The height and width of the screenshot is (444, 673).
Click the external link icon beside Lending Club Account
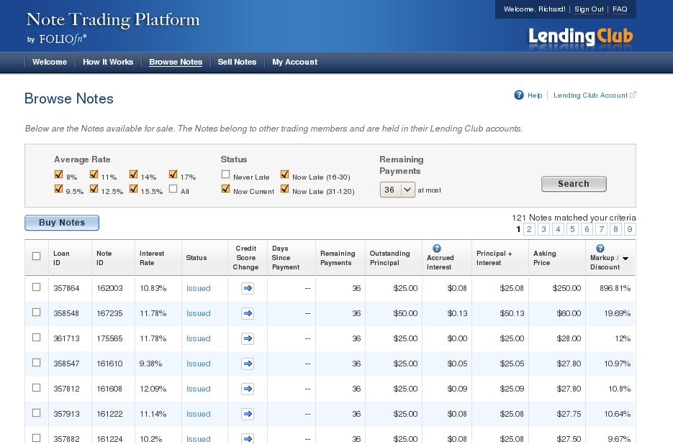pos(633,95)
